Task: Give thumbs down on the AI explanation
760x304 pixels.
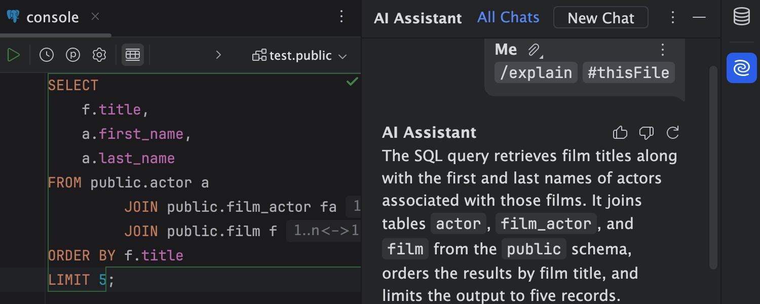Action: 646,132
